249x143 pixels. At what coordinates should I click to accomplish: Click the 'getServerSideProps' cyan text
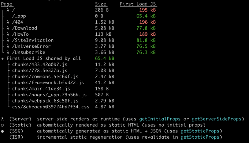point(217,119)
